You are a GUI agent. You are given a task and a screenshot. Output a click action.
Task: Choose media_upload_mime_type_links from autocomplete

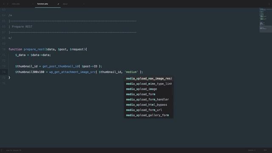click(149, 84)
